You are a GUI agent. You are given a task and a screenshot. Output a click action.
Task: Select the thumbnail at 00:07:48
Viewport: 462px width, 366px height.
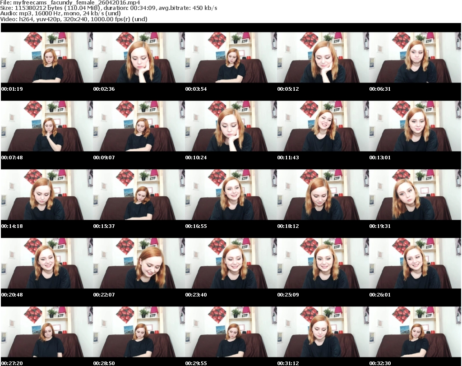coord(47,126)
